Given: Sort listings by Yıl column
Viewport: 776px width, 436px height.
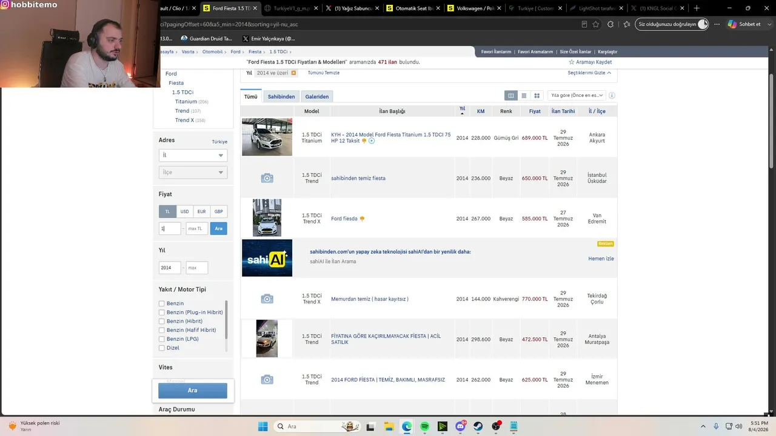Looking at the screenshot, I should point(462,110).
